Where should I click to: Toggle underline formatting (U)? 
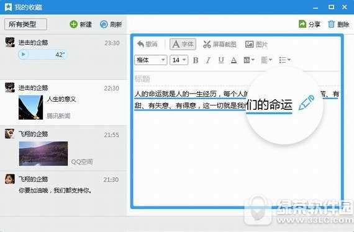coord(221,60)
